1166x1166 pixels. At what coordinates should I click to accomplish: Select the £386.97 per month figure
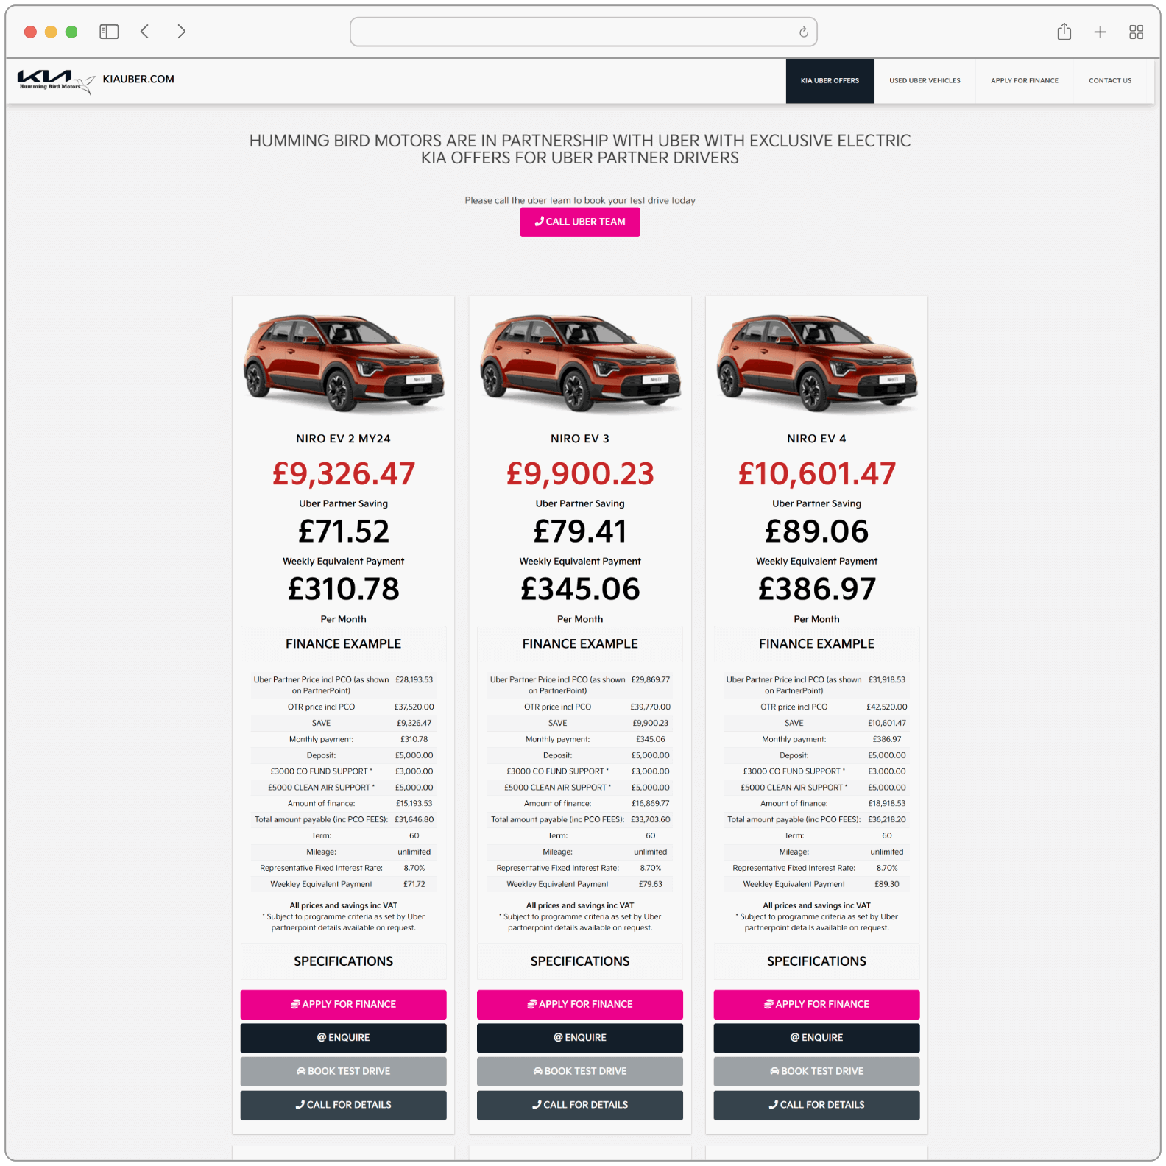click(x=817, y=589)
